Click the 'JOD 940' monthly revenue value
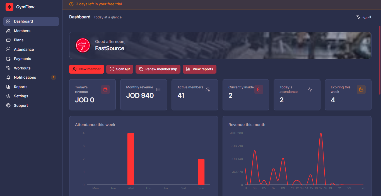 [x=140, y=96]
